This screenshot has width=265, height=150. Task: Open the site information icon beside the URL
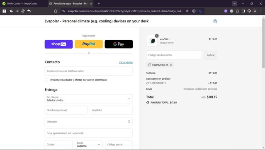[63, 11]
